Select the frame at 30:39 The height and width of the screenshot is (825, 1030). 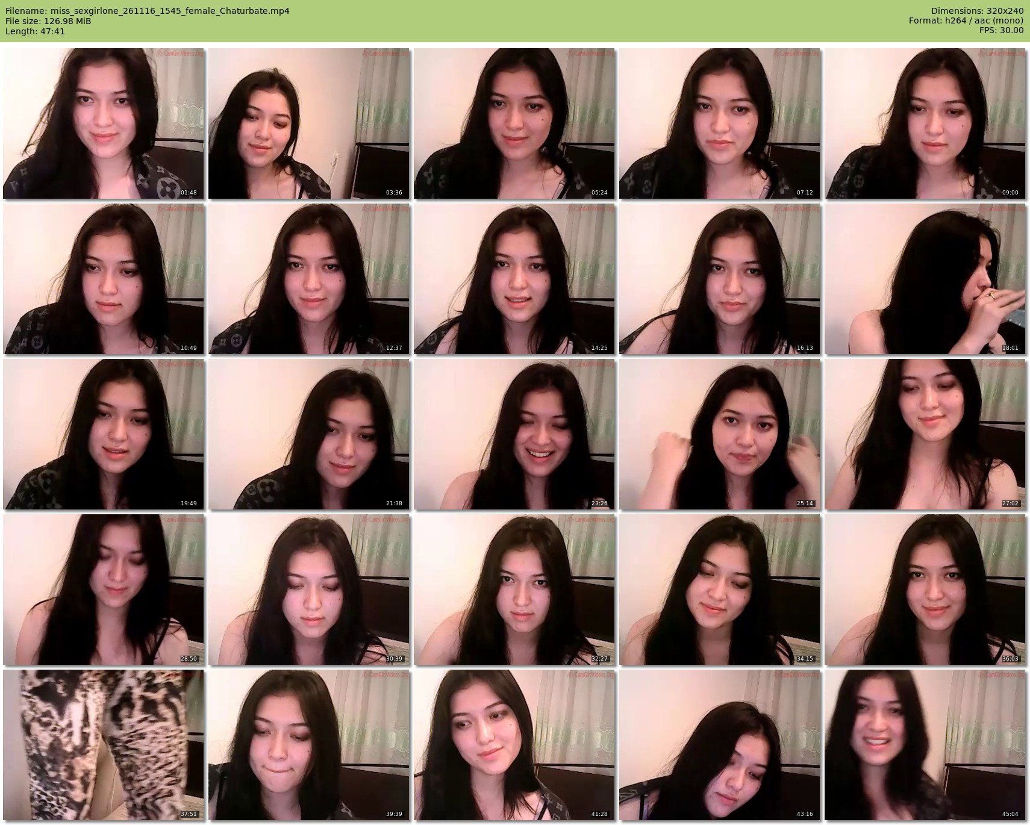pyautogui.click(x=309, y=590)
